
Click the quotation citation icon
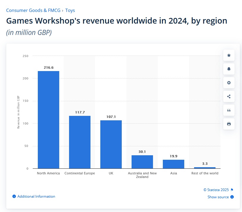(229, 110)
